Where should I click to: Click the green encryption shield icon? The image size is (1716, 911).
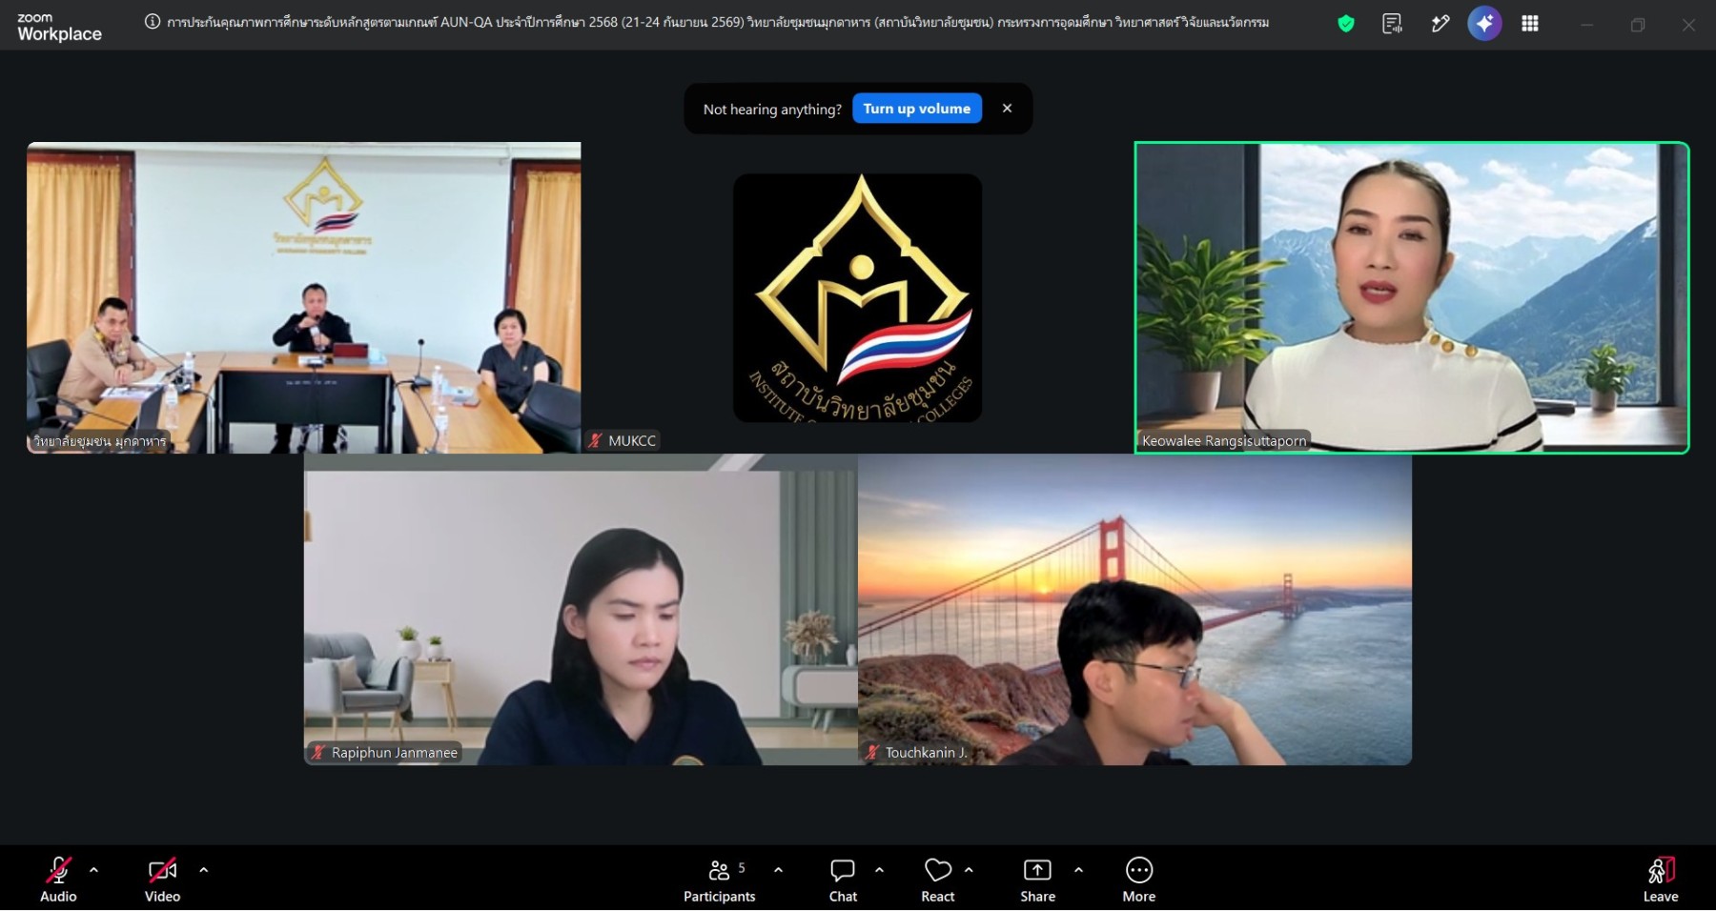coord(1346,24)
